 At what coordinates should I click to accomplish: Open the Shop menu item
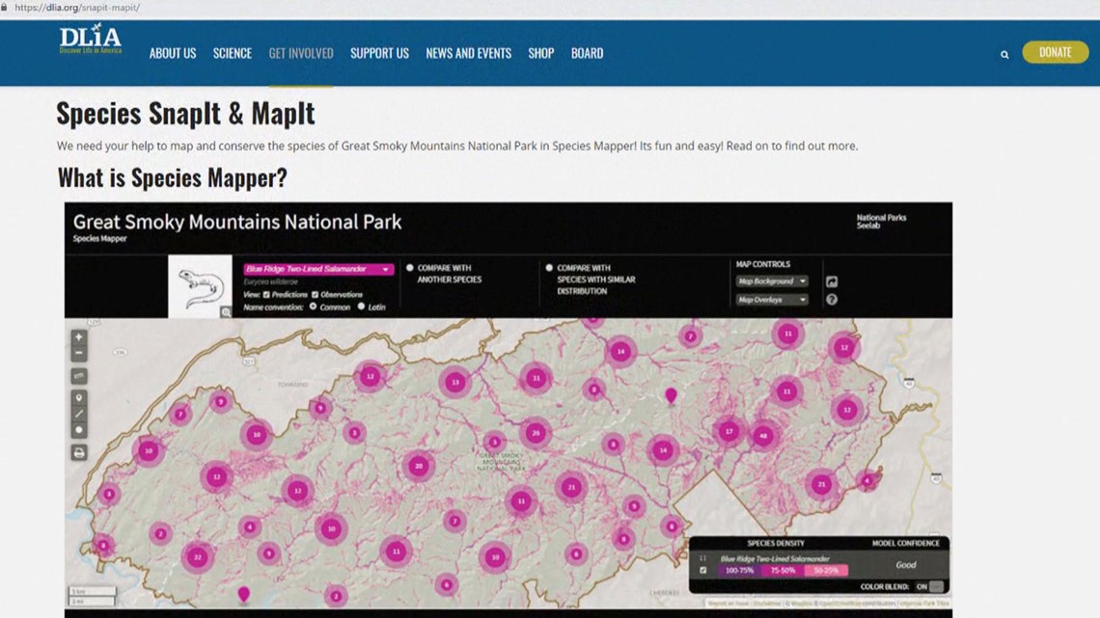click(541, 53)
